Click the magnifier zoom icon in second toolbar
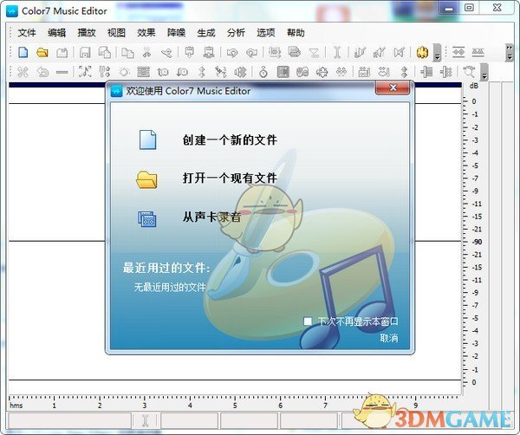This screenshot has height=435, width=520. (x=469, y=72)
